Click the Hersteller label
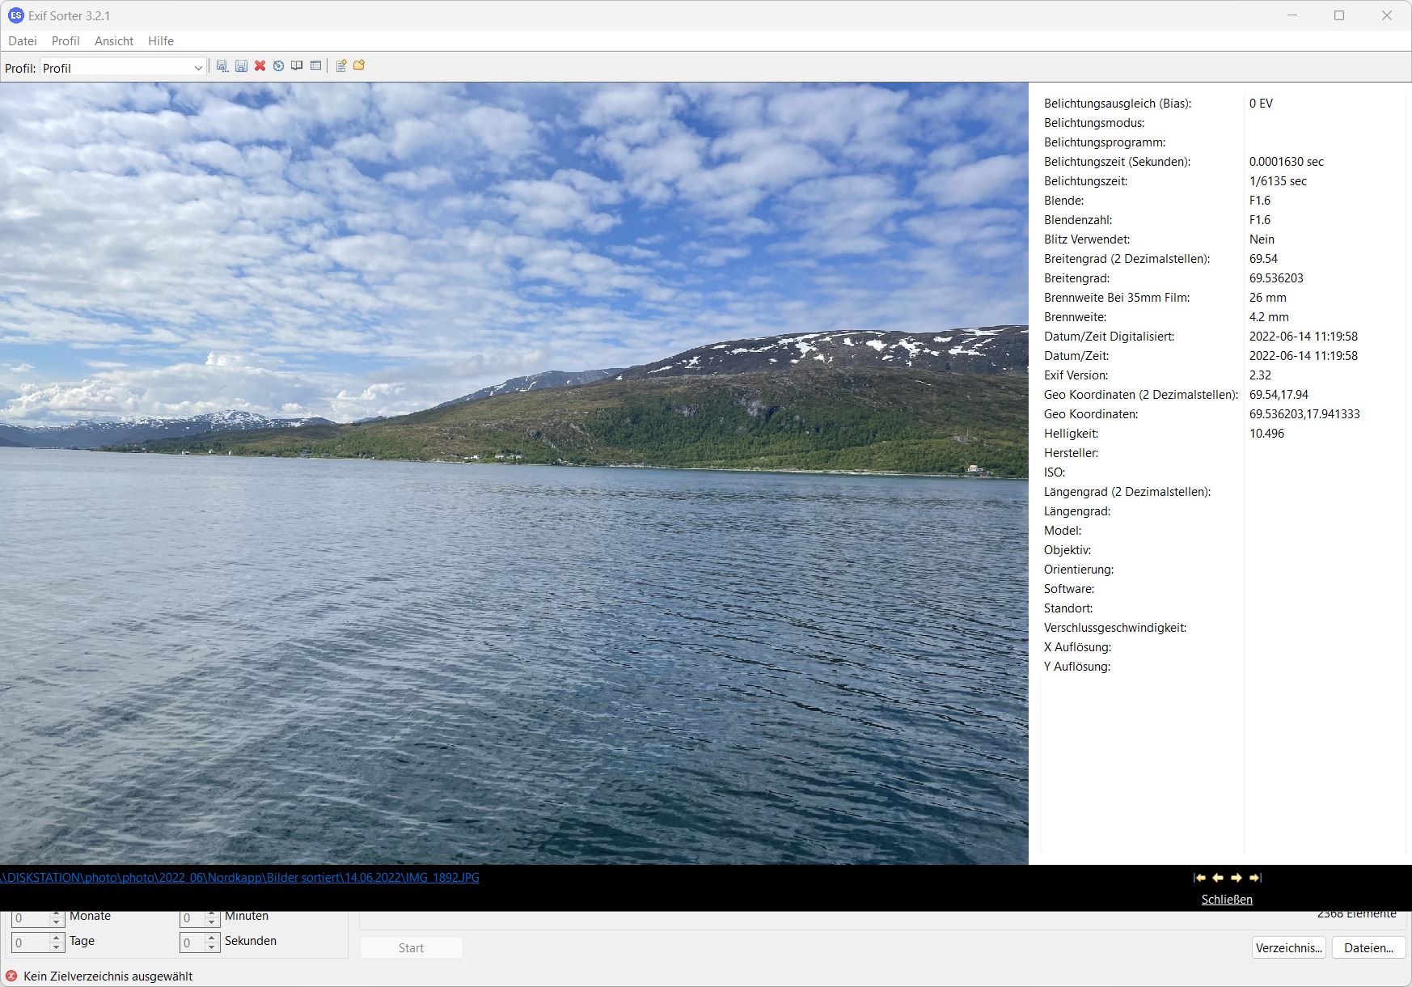This screenshot has height=987, width=1412. click(x=1071, y=453)
